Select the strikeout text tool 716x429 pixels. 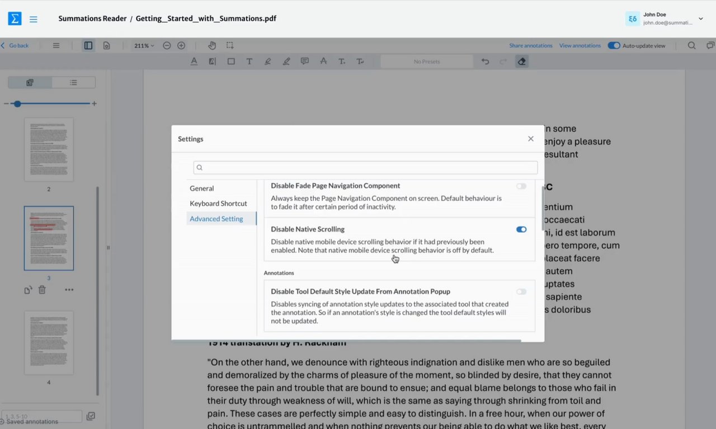[x=323, y=62]
